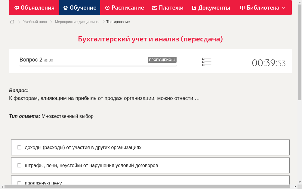Screen dimensions: 302x189
Task: Switch to the Расписание menu item
Action: coord(124,7)
